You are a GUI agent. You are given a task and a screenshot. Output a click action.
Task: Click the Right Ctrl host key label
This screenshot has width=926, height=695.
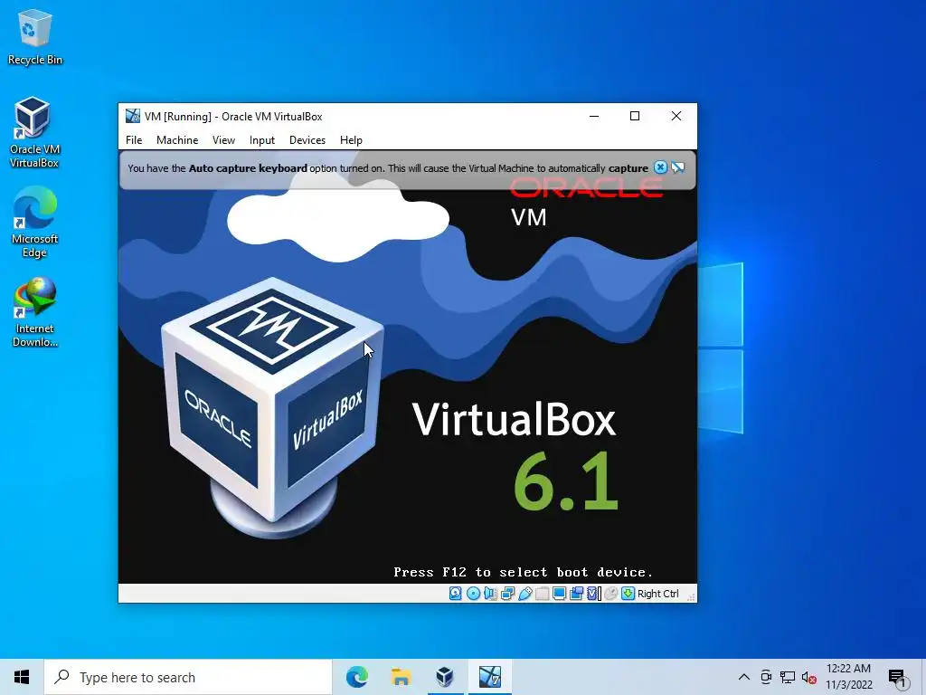[x=658, y=594]
